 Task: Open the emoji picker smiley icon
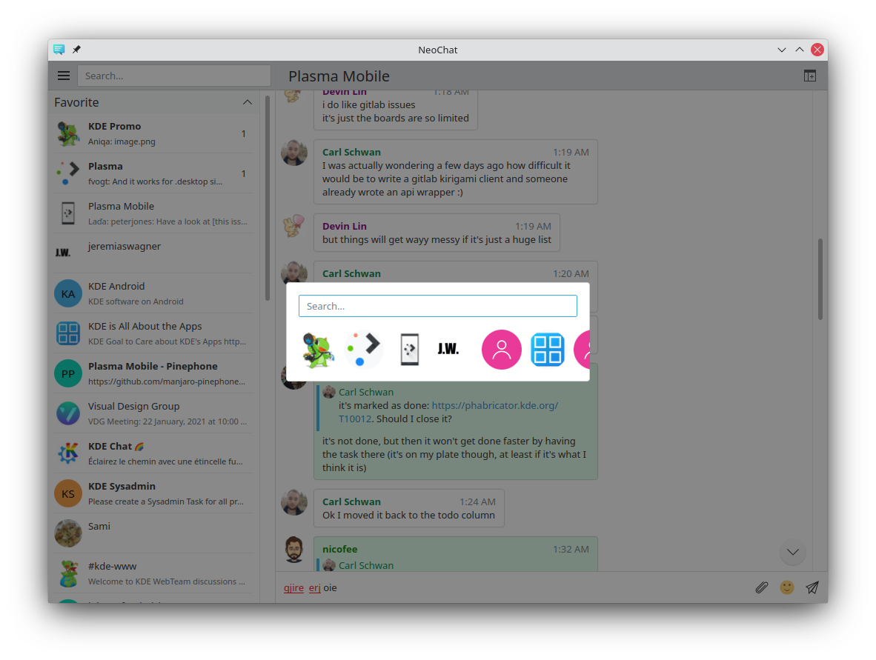point(787,587)
